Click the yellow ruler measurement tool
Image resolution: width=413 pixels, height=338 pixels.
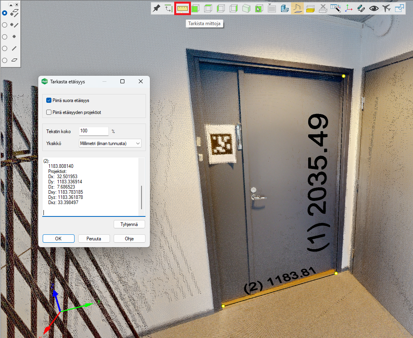183,8
